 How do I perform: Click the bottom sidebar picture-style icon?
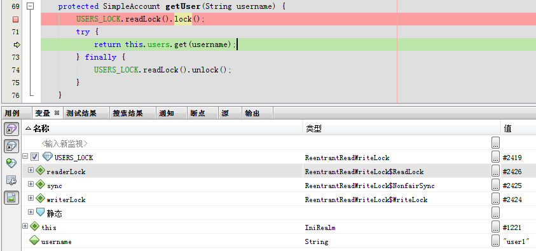click(11, 198)
